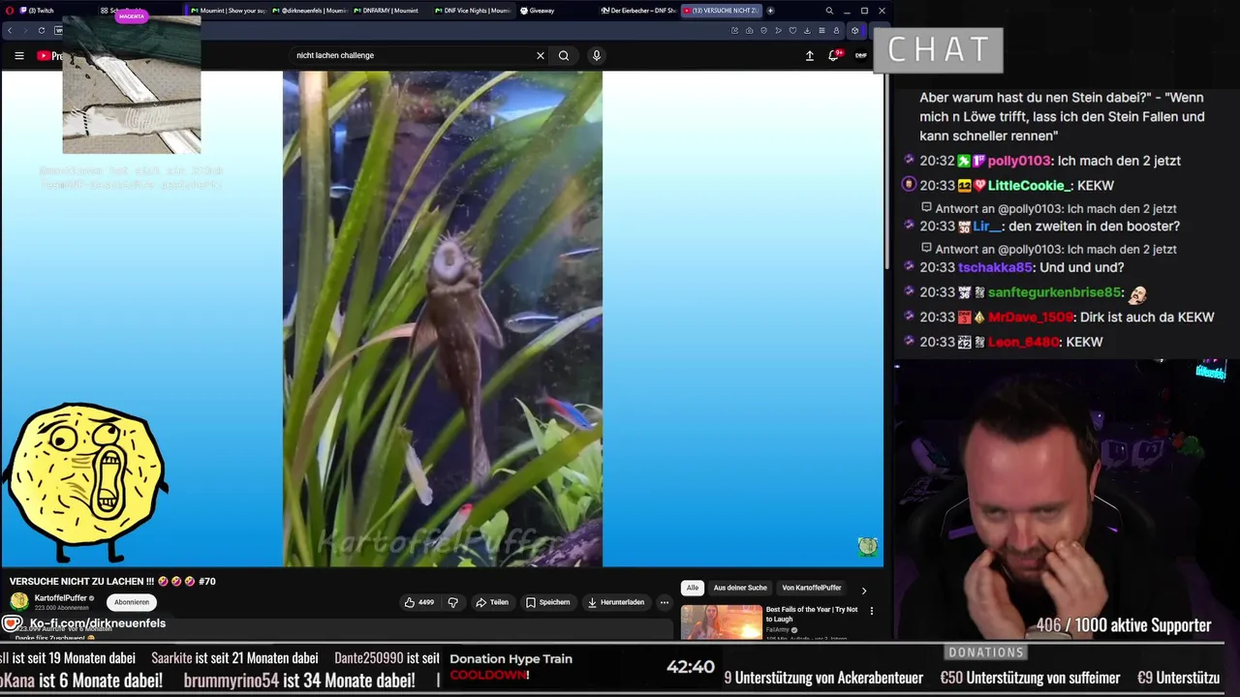Open the Opera menu logo
This screenshot has width=1240, height=697.
[8, 11]
